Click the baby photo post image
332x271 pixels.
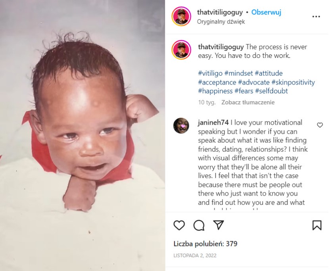83,136
